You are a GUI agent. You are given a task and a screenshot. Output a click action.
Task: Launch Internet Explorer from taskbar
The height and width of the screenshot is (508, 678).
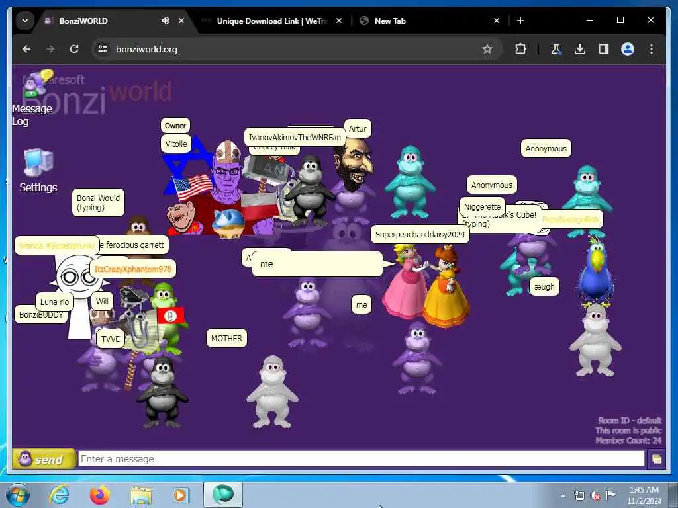point(59,495)
